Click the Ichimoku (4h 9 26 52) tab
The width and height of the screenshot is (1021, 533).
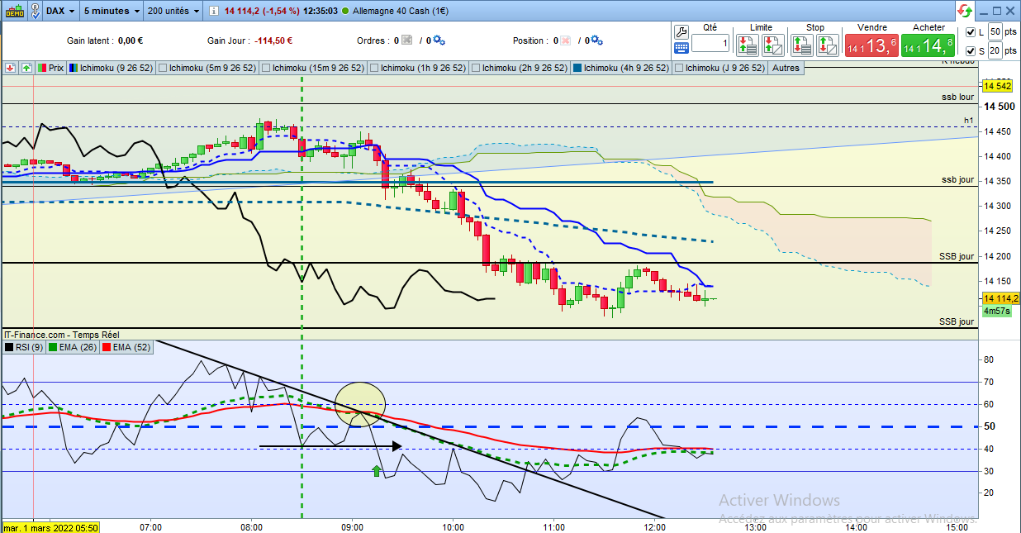pyautogui.click(x=621, y=68)
